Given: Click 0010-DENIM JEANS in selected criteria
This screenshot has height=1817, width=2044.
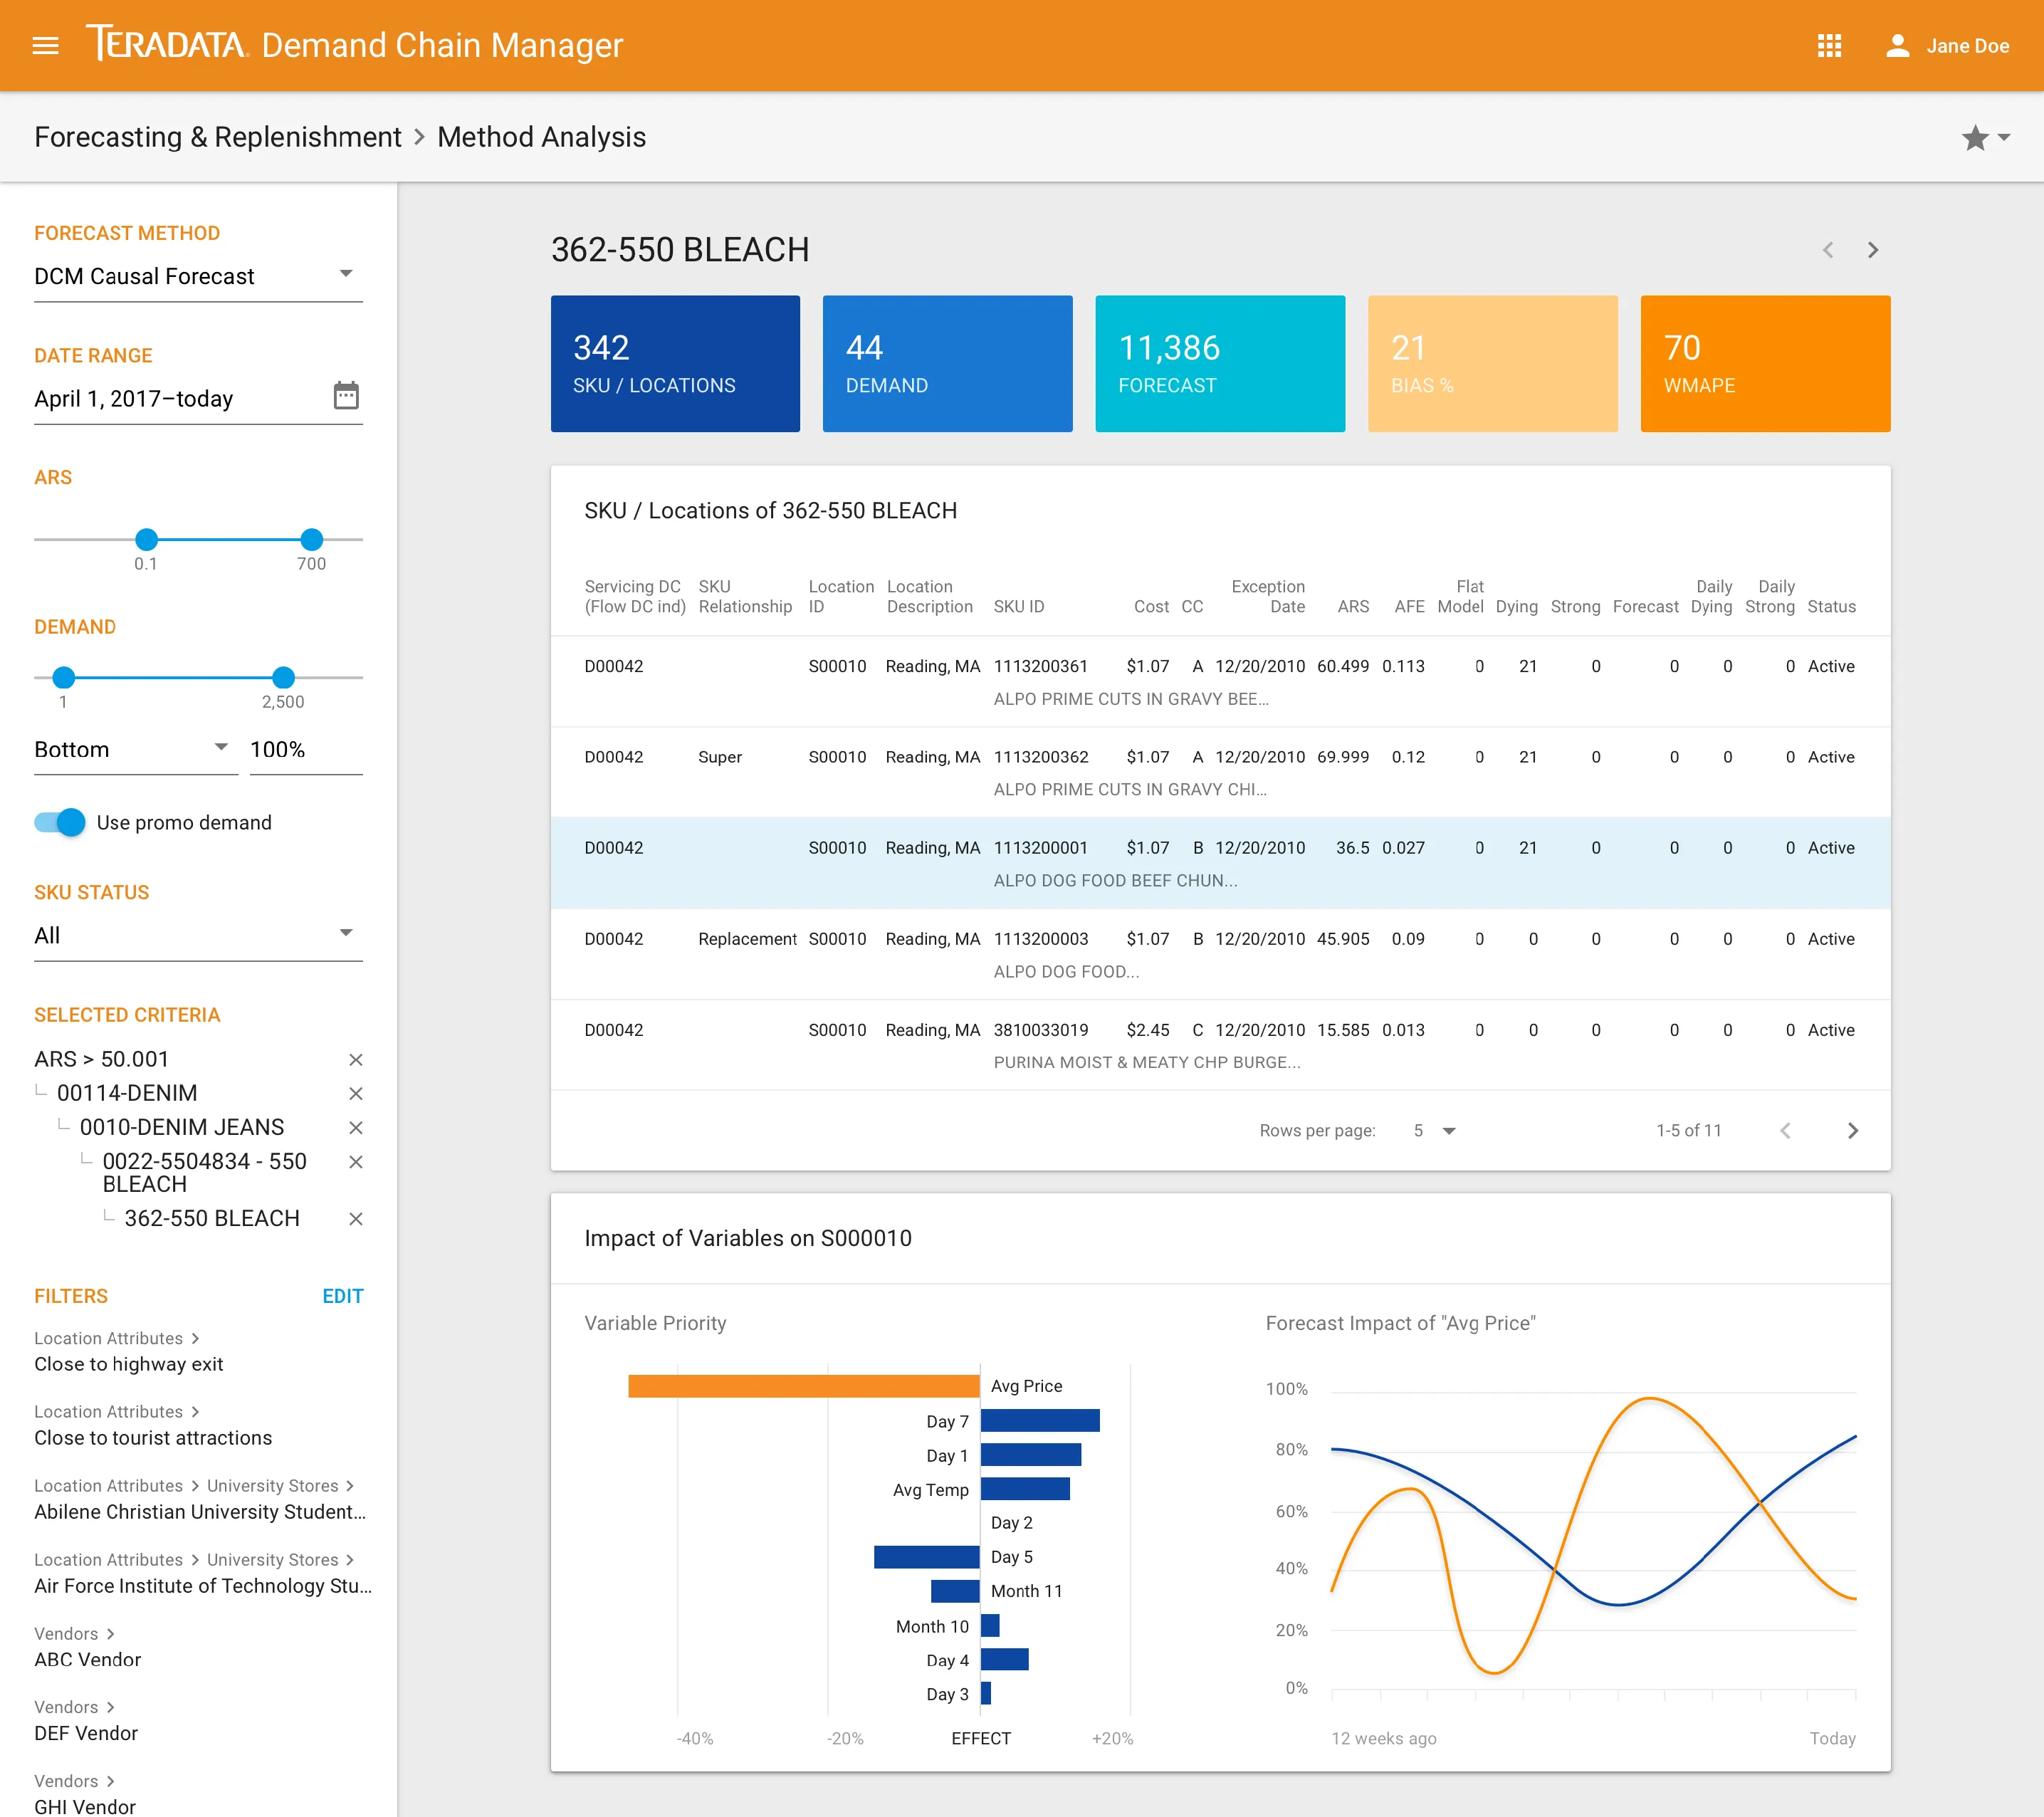Looking at the screenshot, I should (182, 1128).
